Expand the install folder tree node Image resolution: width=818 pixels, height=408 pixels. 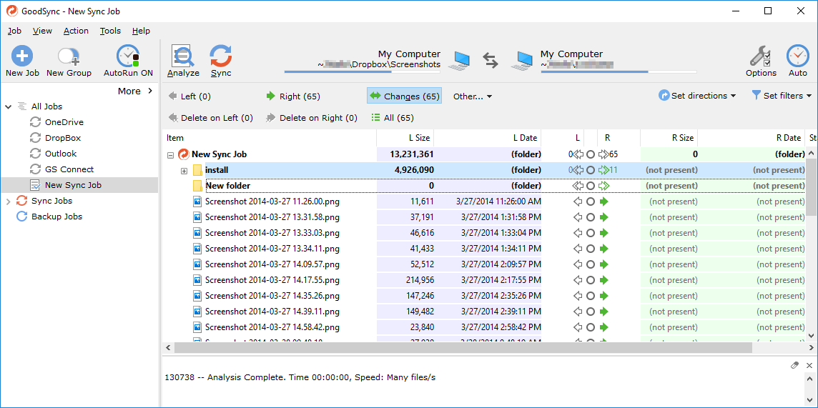(184, 170)
